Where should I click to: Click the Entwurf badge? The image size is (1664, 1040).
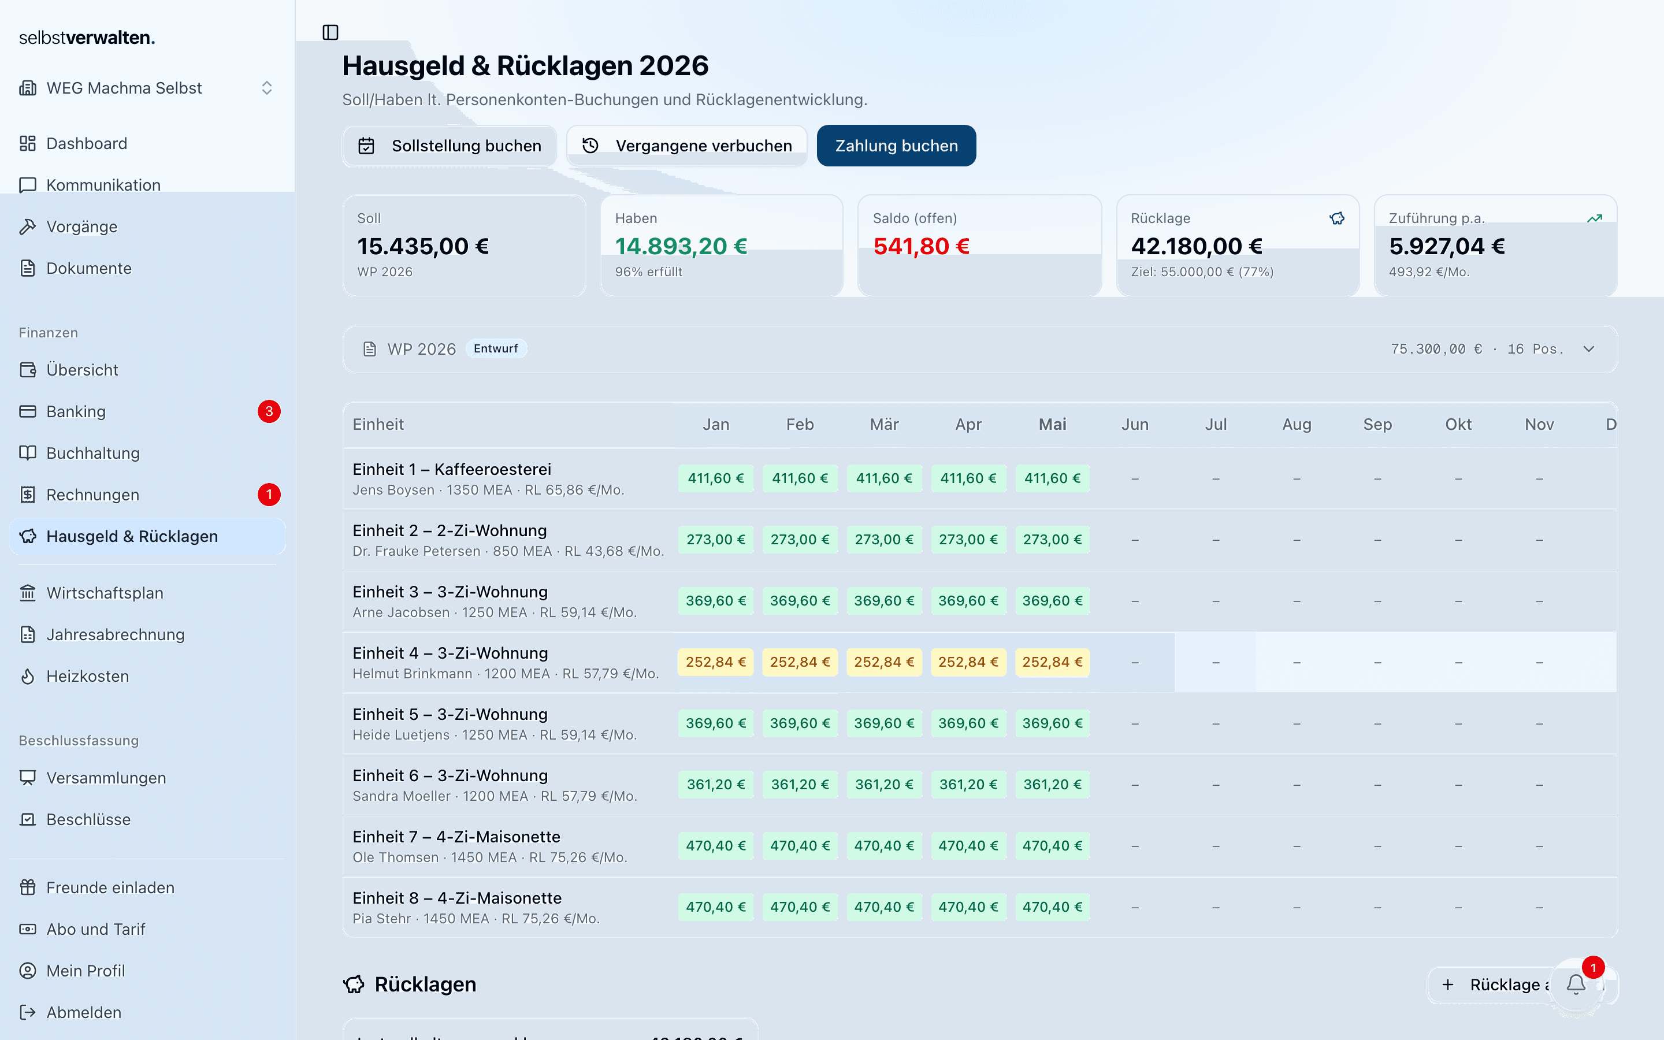(496, 349)
